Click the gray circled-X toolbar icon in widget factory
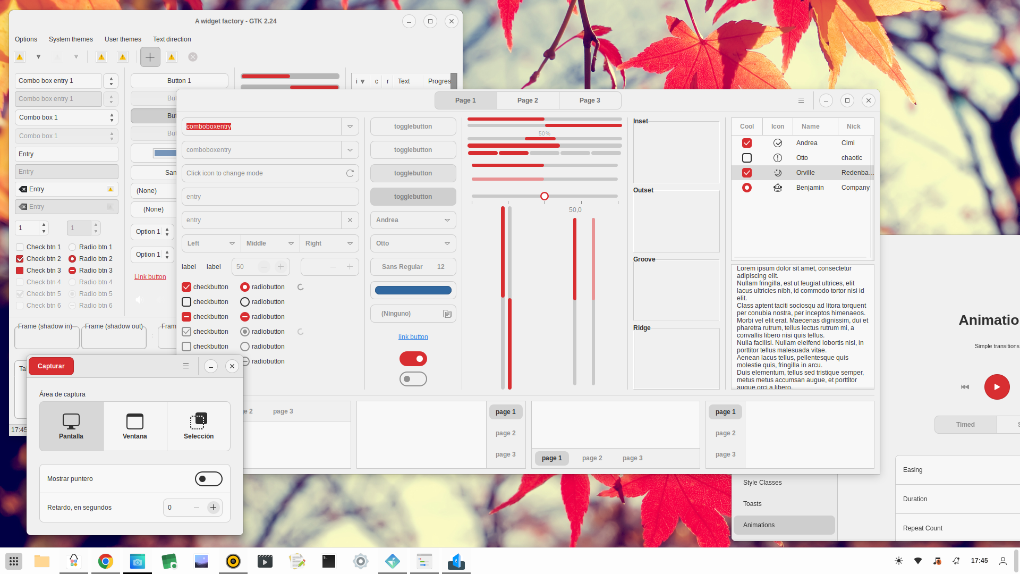This screenshot has width=1020, height=574. (x=193, y=57)
